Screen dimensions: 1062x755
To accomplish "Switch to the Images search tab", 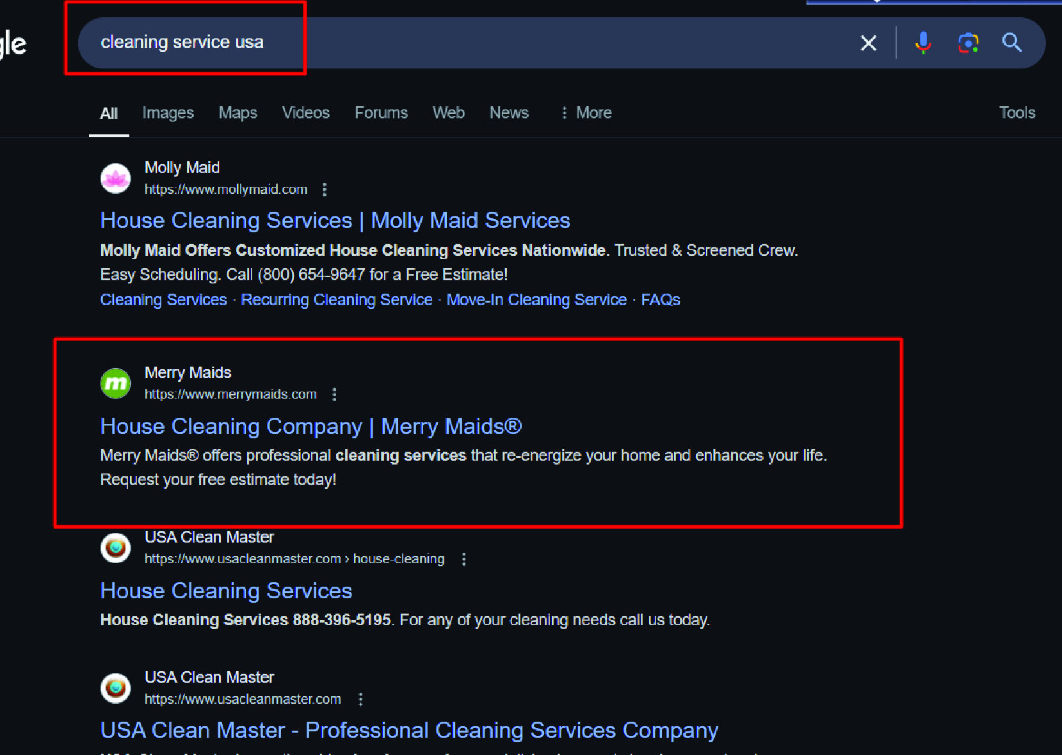I will click(168, 113).
